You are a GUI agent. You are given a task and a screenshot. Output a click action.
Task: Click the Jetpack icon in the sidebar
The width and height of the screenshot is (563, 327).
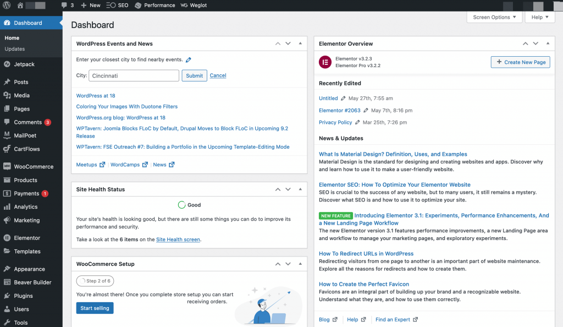[7, 64]
